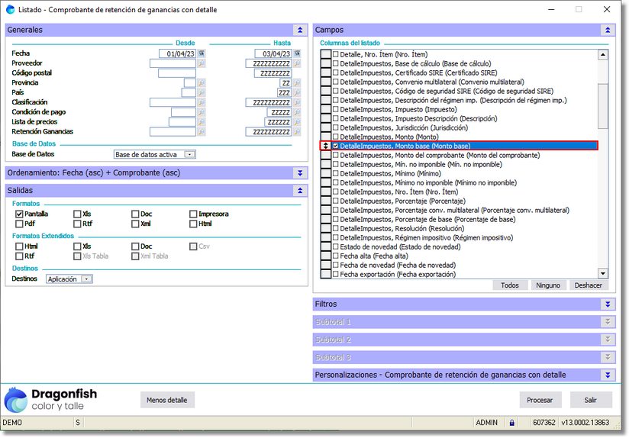Image resolution: width=629 pixels, height=438 pixels.
Task: Click the Proveedor Hasta field
Action: 269,63
